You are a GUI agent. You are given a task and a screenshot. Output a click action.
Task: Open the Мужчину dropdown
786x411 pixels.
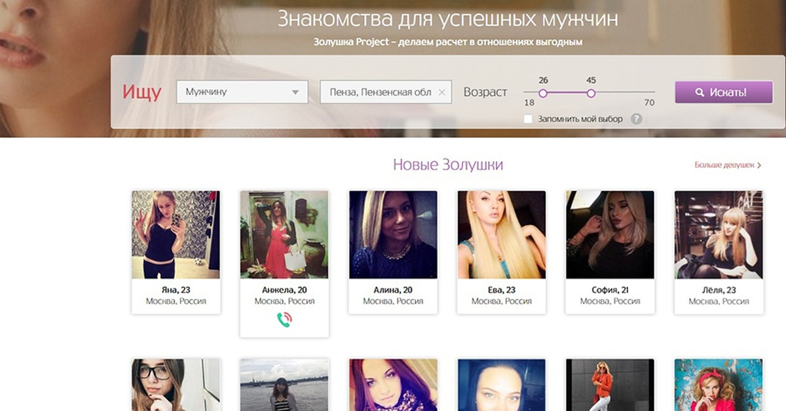(x=242, y=92)
